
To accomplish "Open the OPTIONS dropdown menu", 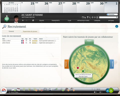I will point(111,20).
